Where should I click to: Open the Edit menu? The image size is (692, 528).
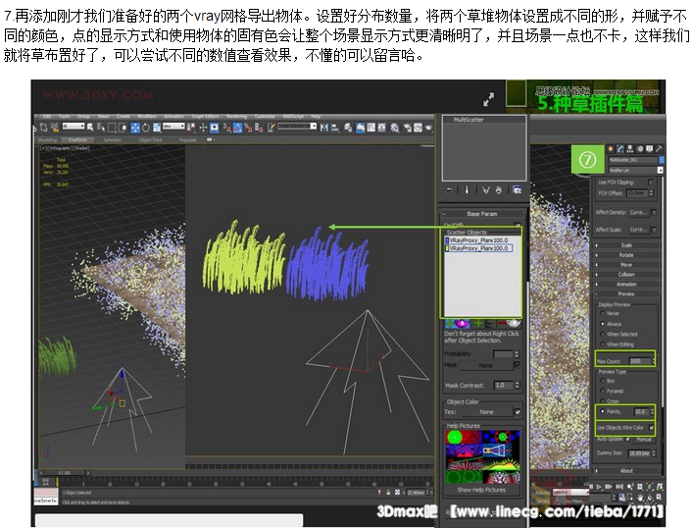coord(47,117)
